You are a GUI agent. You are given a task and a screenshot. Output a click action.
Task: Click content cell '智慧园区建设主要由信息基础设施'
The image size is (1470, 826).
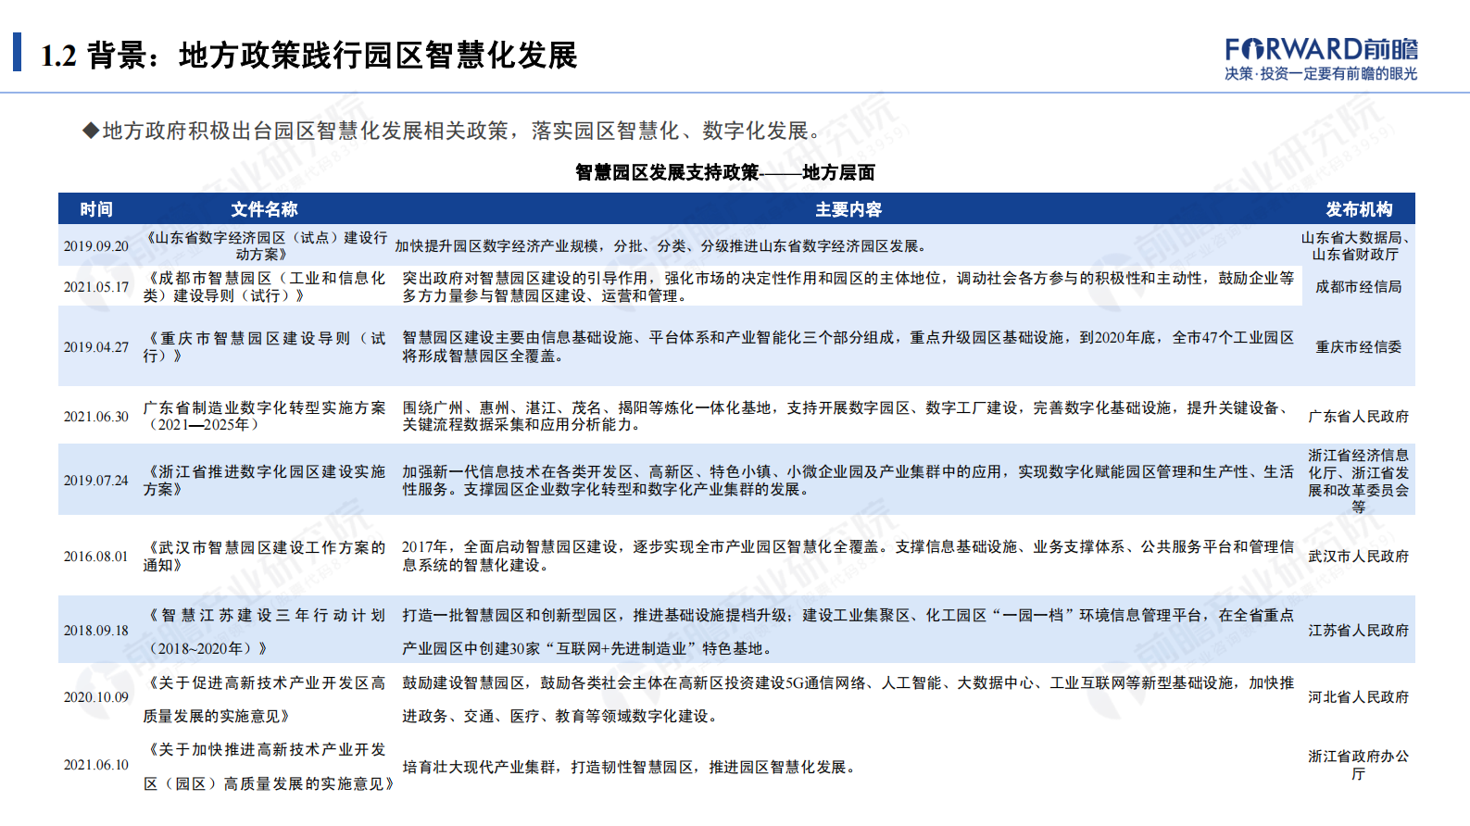click(848, 347)
